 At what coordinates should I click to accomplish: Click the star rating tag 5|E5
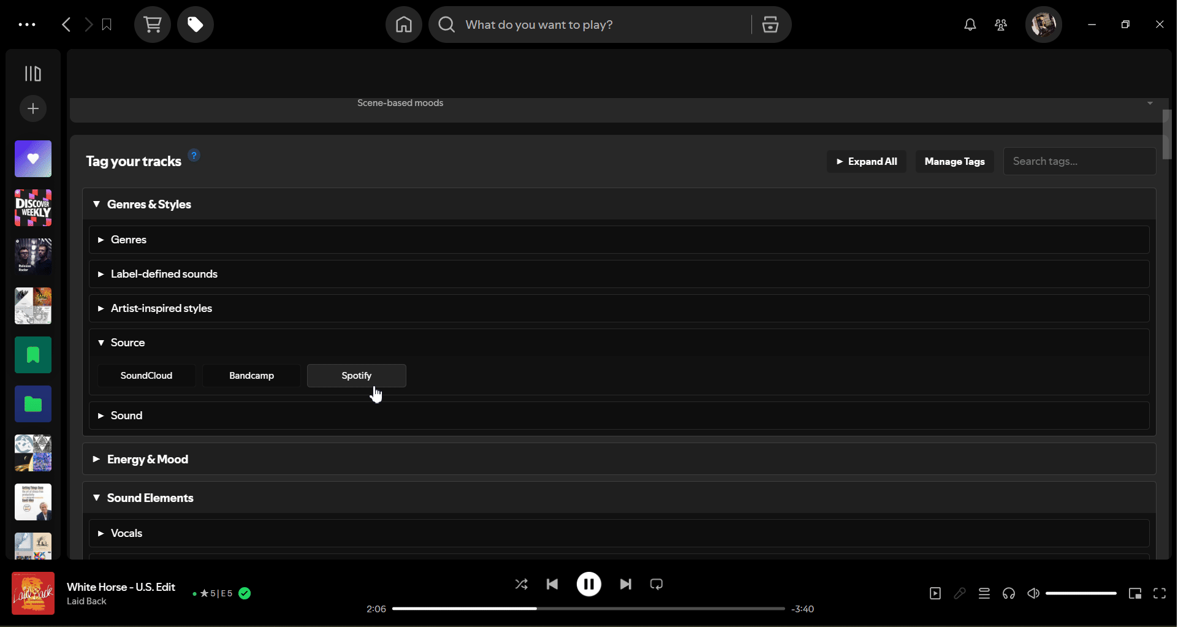(x=216, y=593)
